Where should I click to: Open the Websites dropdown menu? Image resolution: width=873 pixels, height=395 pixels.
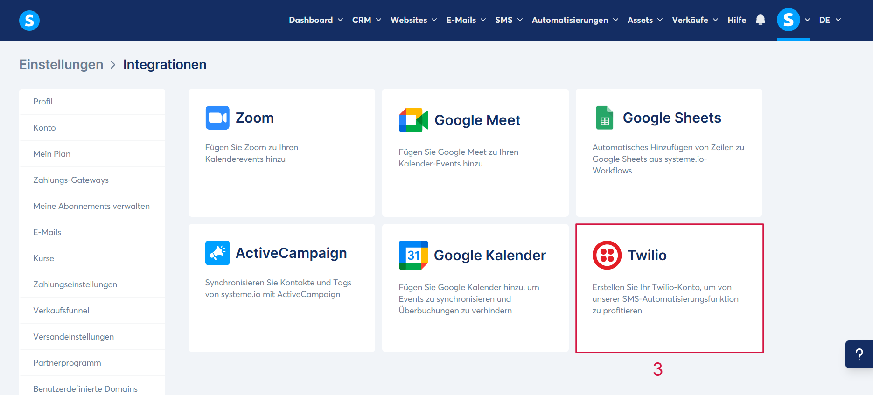pyautogui.click(x=414, y=20)
